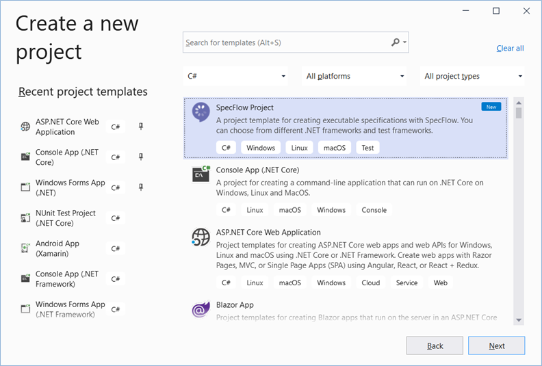Click Windows Forms App (.NET Framework) icon in recent list
542x366 pixels.
[x=25, y=309]
